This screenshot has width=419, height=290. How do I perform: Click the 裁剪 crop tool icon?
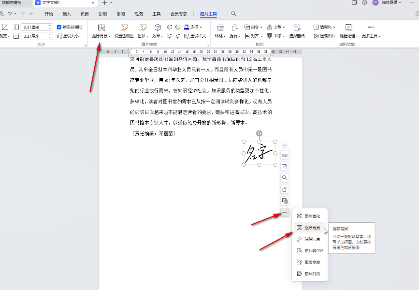(5, 27)
